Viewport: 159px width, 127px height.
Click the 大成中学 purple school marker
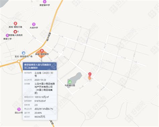point(34,24)
